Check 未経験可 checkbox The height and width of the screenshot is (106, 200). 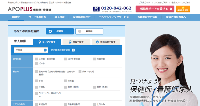[x=36, y=105]
